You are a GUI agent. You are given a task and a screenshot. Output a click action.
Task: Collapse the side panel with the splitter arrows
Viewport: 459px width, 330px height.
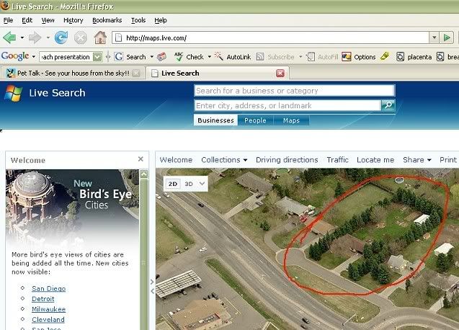pos(152,286)
